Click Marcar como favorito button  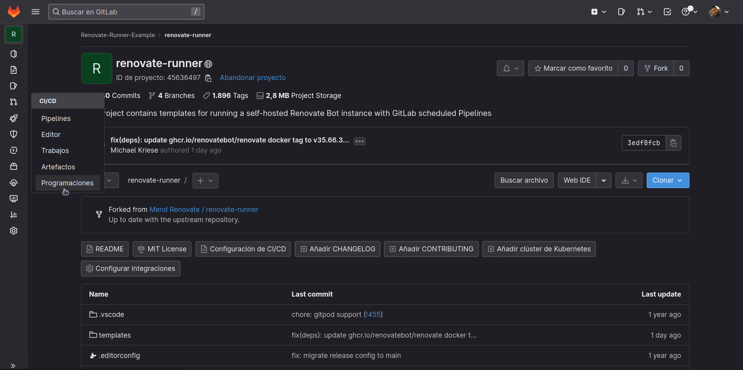click(573, 68)
